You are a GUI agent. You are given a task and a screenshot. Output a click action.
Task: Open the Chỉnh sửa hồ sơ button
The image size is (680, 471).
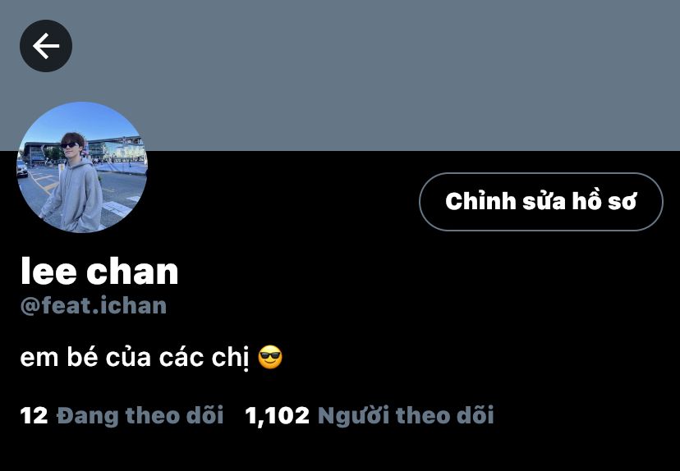pos(540,202)
